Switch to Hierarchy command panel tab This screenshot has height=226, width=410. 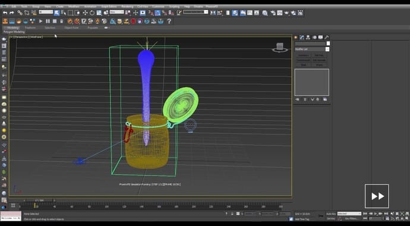coord(308,37)
